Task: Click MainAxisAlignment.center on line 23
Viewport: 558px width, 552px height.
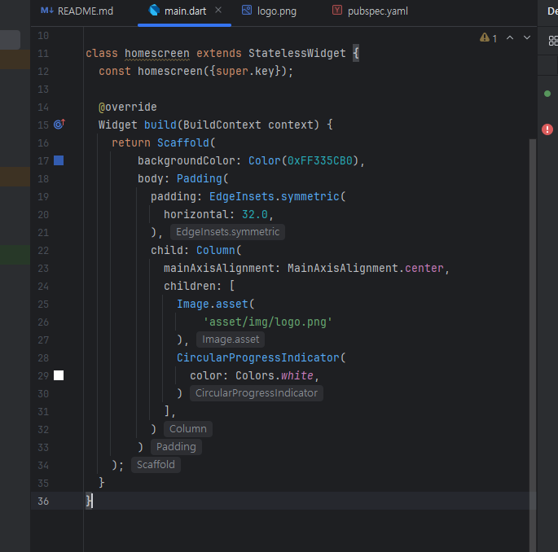Action: click(x=366, y=268)
